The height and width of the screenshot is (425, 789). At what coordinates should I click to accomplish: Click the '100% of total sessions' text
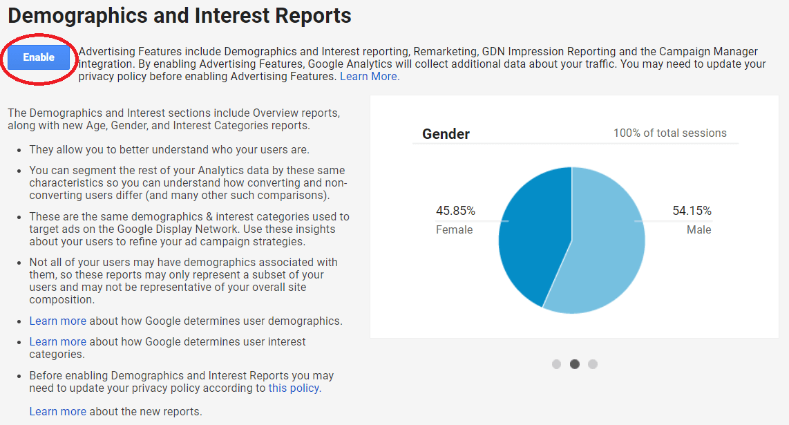tap(669, 133)
